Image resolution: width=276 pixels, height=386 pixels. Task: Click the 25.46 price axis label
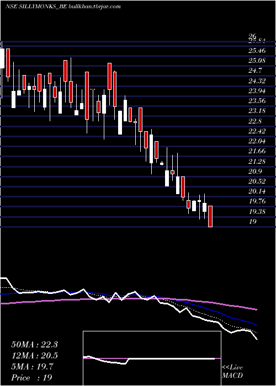point(257,51)
